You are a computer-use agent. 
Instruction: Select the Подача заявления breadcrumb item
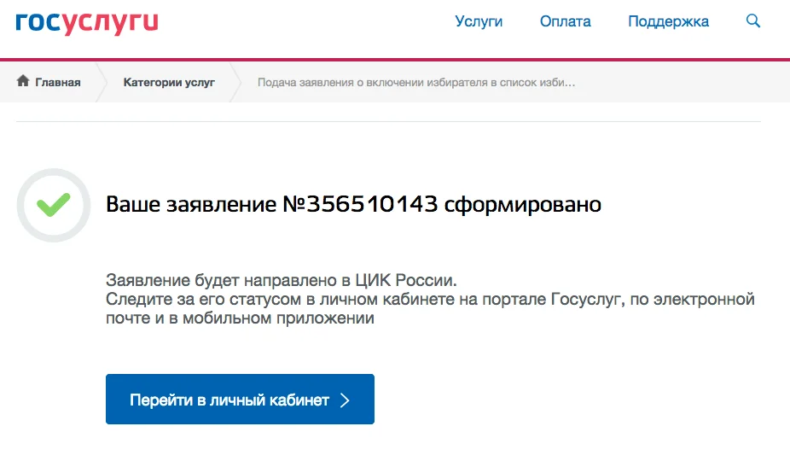coord(416,83)
